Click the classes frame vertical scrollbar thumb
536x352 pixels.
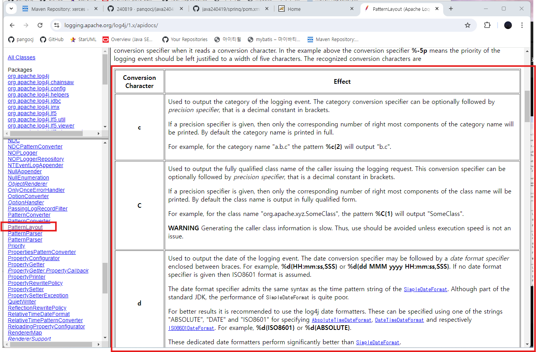click(x=105, y=278)
